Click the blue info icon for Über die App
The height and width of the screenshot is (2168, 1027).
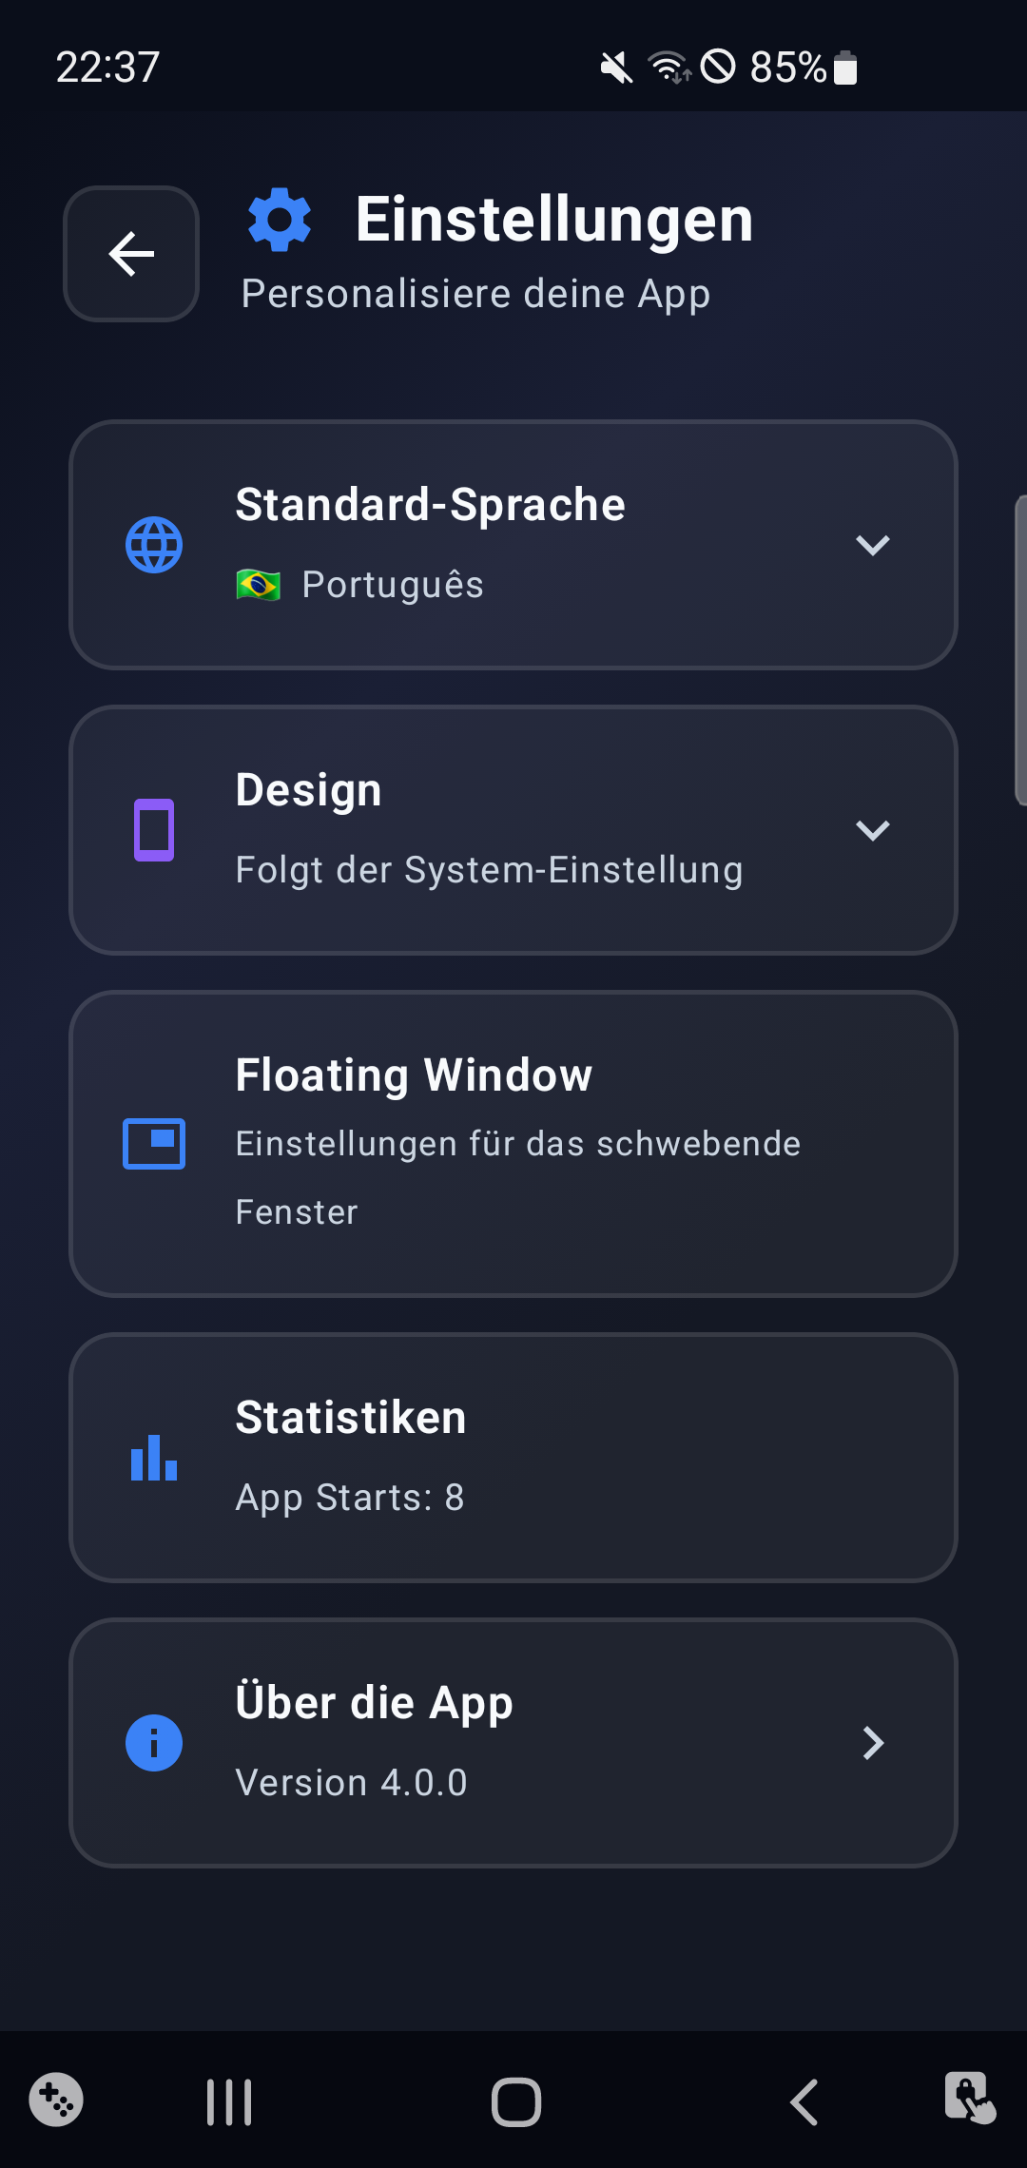(154, 1743)
